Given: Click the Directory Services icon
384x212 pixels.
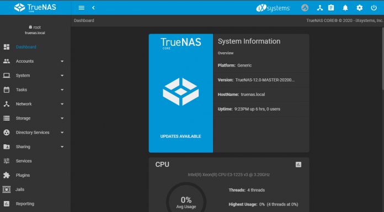Looking at the screenshot, I should click(x=7, y=133).
